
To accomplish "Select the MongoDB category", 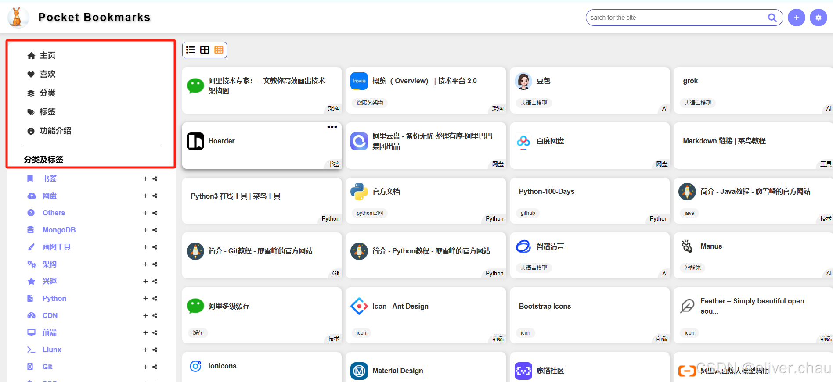I will pyautogui.click(x=59, y=230).
